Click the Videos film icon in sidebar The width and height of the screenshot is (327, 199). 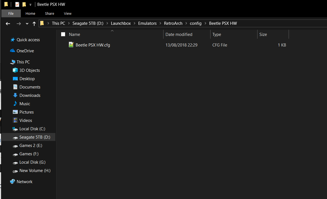pos(15,120)
